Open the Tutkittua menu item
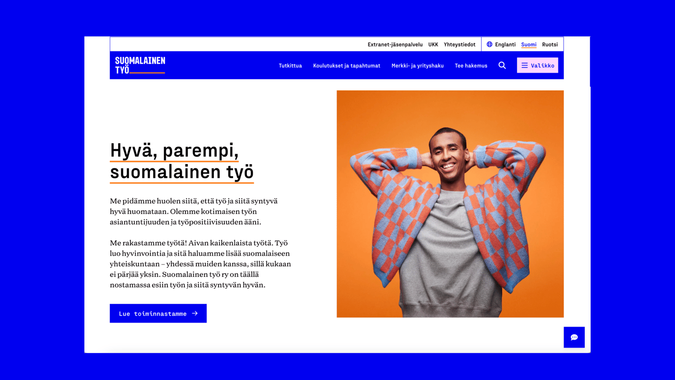Viewport: 675px width, 380px height. coord(290,65)
